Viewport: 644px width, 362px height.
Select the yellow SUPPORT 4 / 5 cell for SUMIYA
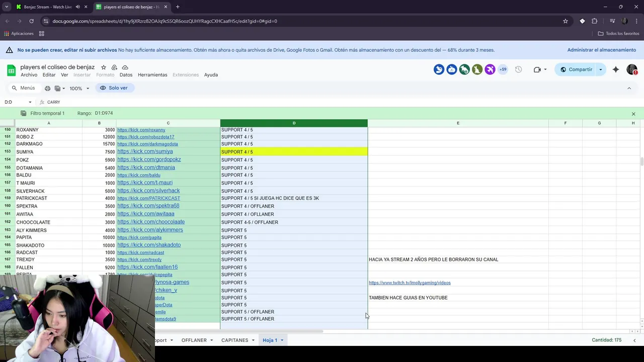point(294,152)
